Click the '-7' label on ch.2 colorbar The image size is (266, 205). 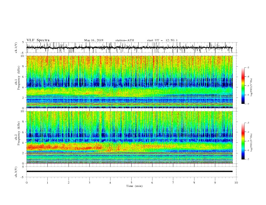[248, 159]
